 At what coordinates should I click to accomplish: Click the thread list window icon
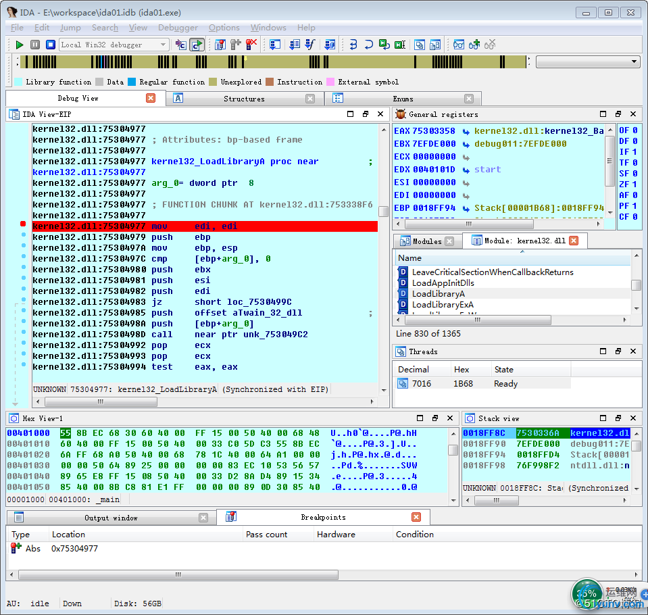click(420, 45)
